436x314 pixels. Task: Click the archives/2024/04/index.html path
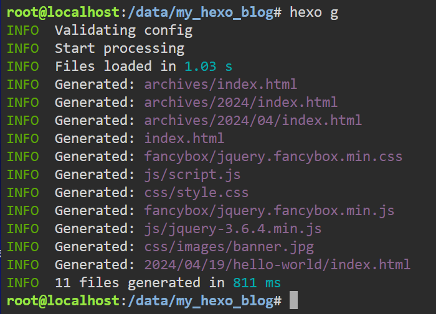click(x=253, y=121)
